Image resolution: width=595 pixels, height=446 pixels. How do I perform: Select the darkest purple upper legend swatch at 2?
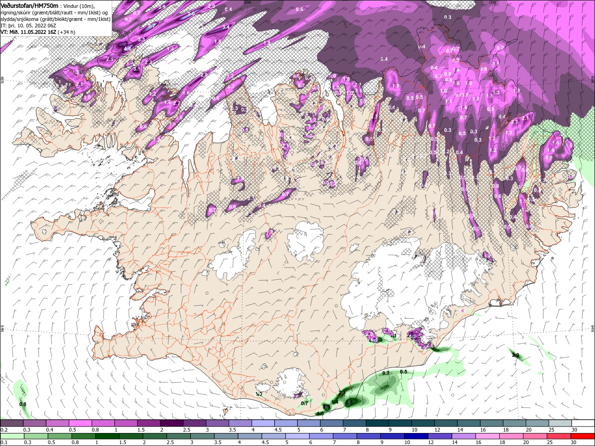pos(172,423)
